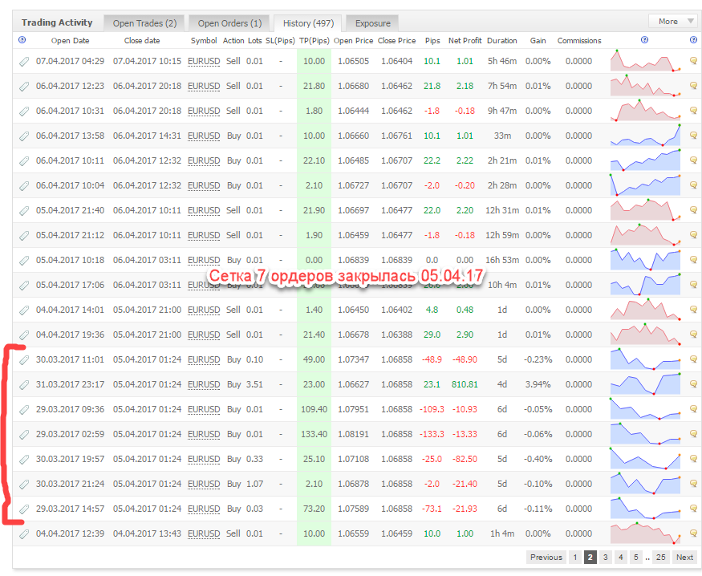Click the tag icon for 06.04.2017 13:58 trade
The image size is (702, 576).
pos(24,136)
